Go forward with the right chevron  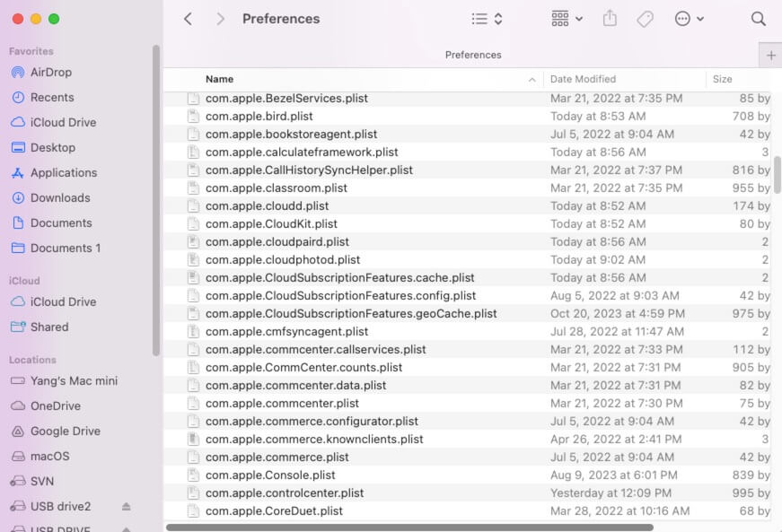[220, 19]
